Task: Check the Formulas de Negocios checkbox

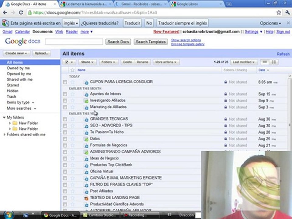Action: [x=65, y=145]
